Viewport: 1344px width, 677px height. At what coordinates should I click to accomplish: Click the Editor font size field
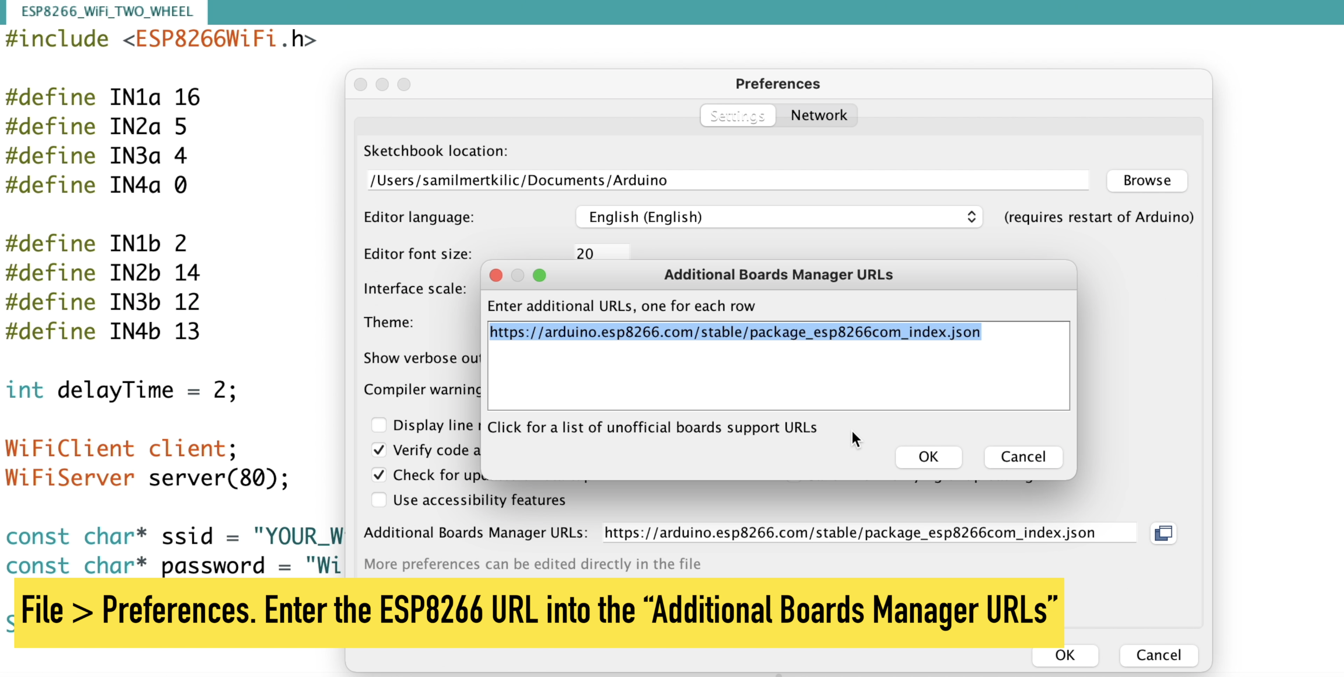pos(601,253)
